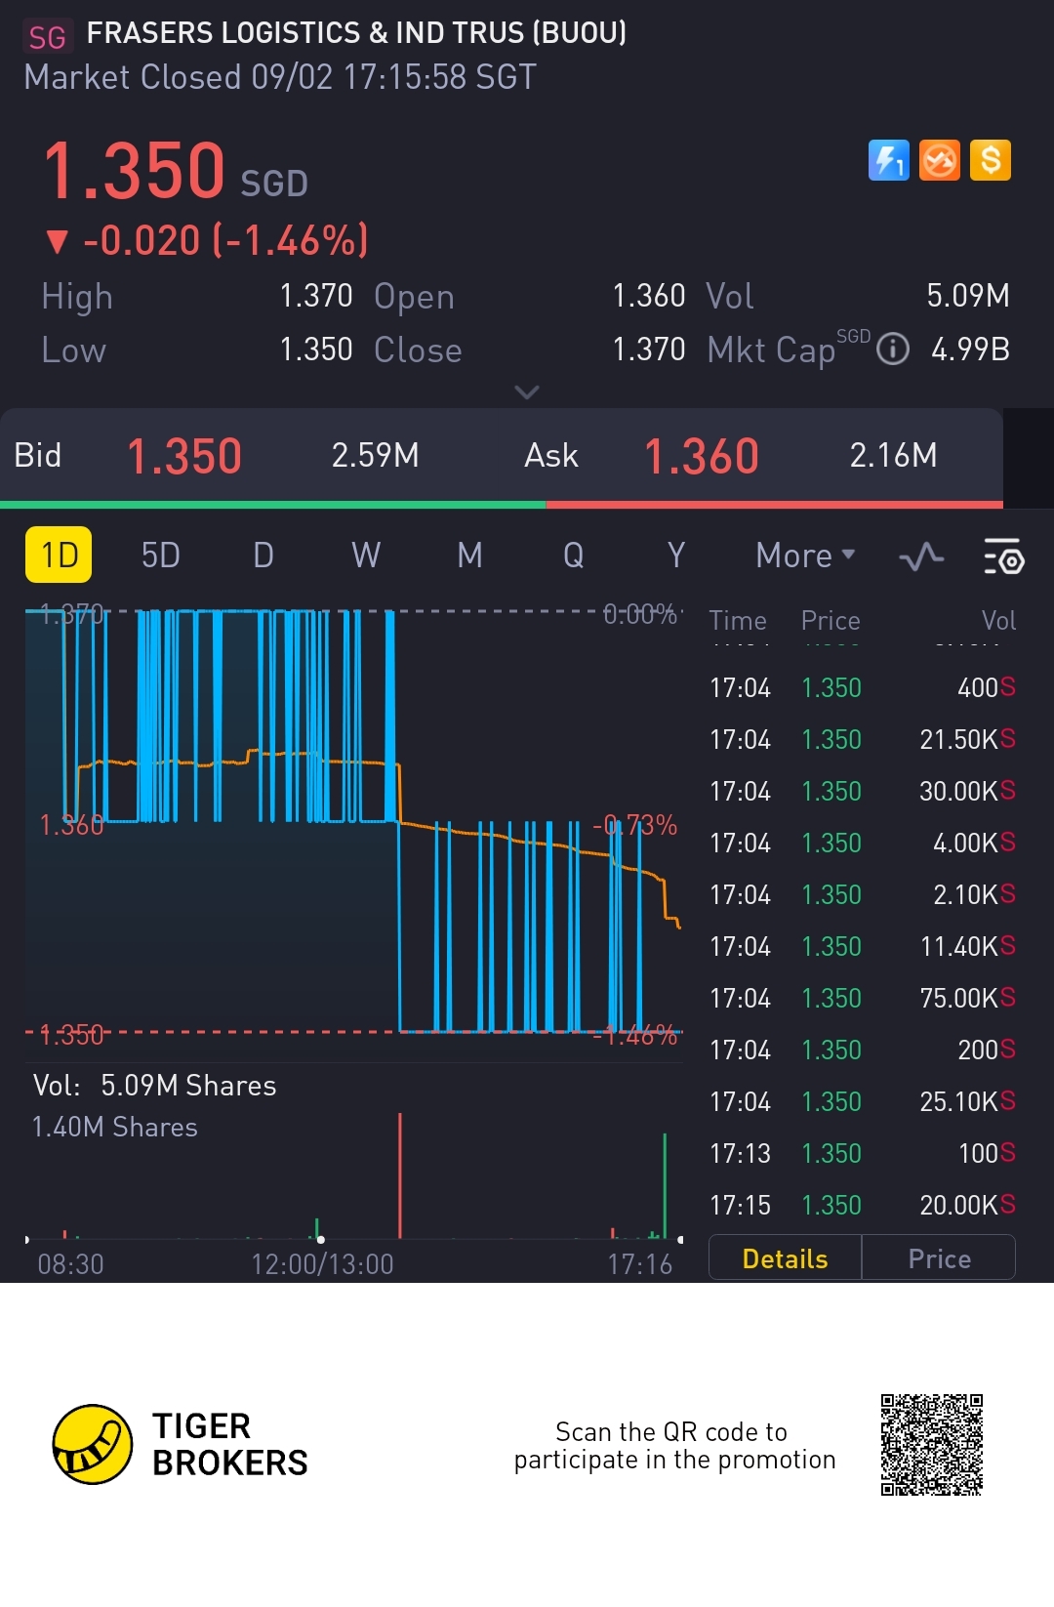
Task: Open the chart settings list icon
Action: coord(1003,556)
